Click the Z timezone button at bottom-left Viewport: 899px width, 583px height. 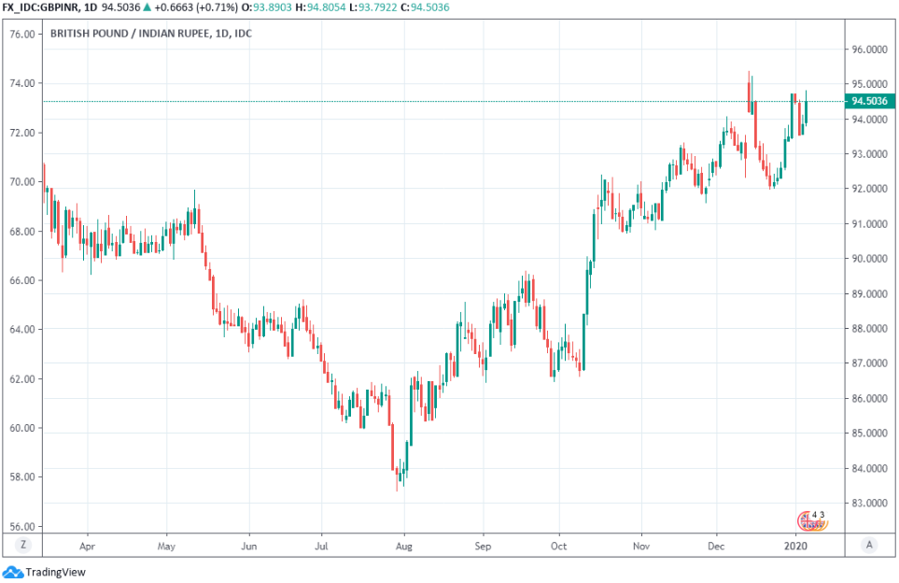pos(21,544)
